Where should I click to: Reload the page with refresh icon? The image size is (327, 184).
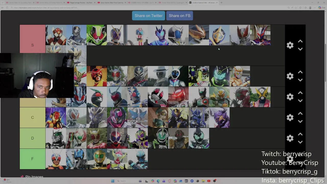tap(7, 8)
